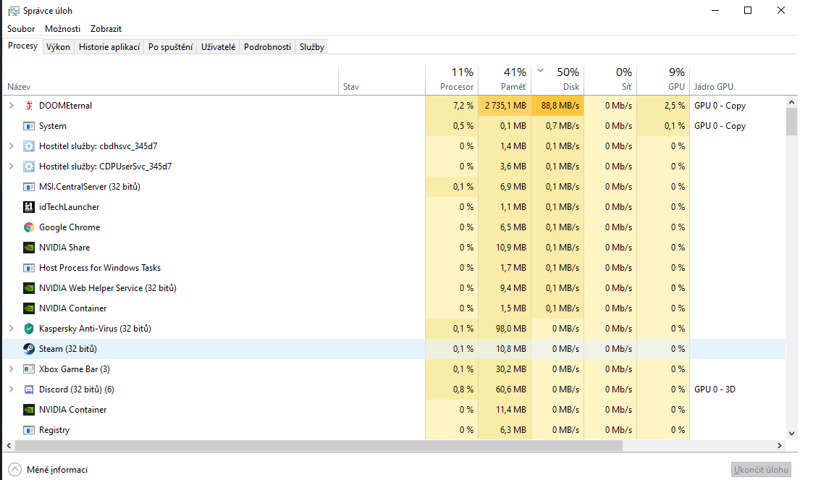The height and width of the screenshot is (480, 834).
Task: Click the horizontal scrollbar right arrow
Action: coord(780,446)
